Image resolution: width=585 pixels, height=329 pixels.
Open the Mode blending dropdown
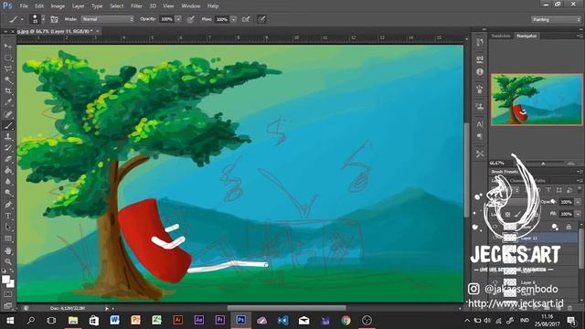pos(108,19)
